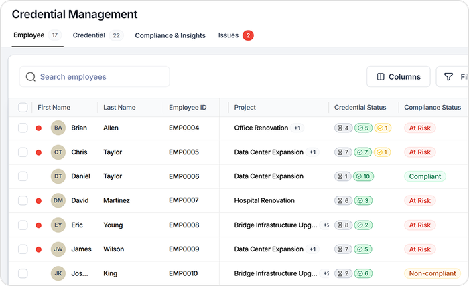Click the EMP0007 employee ID cell
469x286 pixels.
click(184, 200)
